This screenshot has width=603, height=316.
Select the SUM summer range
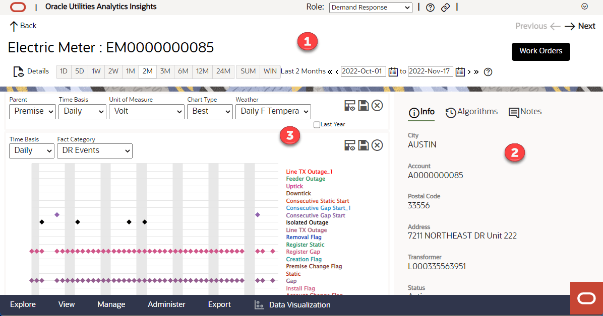[248, 71]
